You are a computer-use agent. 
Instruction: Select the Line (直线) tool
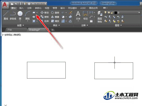coord(6,15)
